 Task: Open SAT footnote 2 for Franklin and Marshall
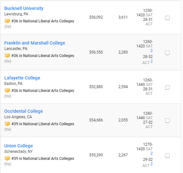(151, 51)
